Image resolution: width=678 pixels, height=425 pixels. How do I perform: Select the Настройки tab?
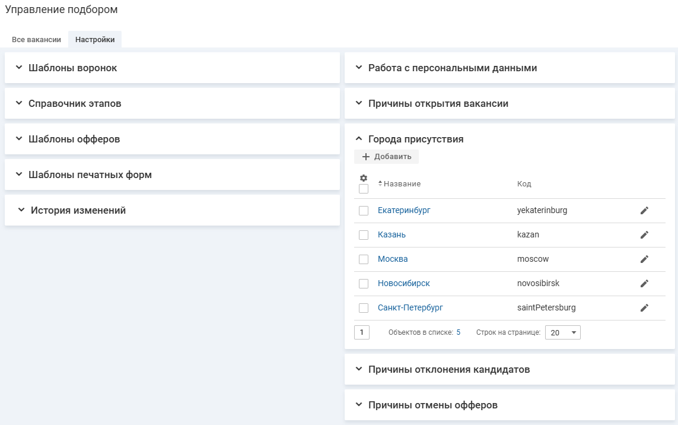pyautogui.click(x=95, y=40)
